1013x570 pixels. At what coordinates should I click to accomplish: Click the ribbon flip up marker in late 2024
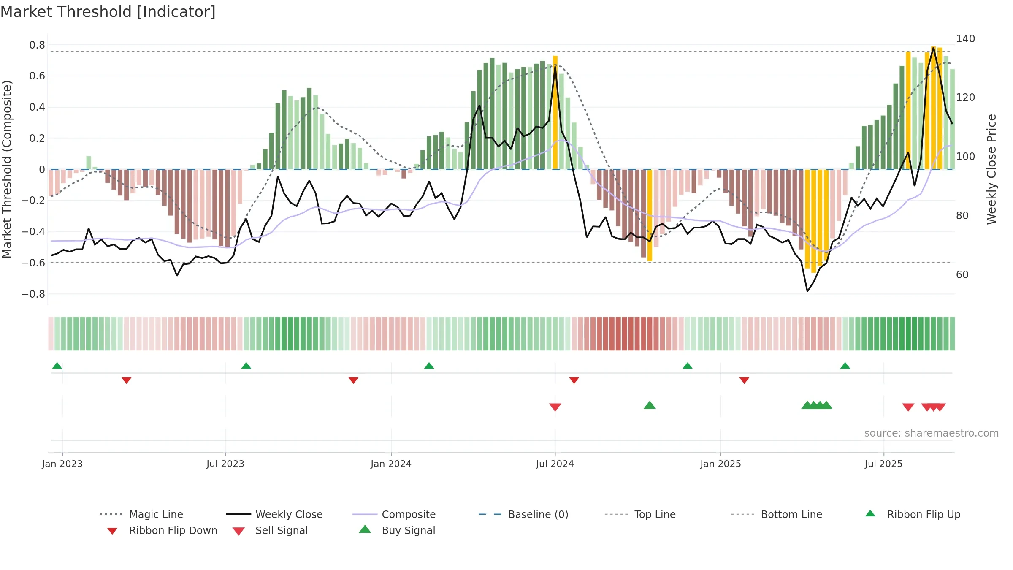[687, 366]
